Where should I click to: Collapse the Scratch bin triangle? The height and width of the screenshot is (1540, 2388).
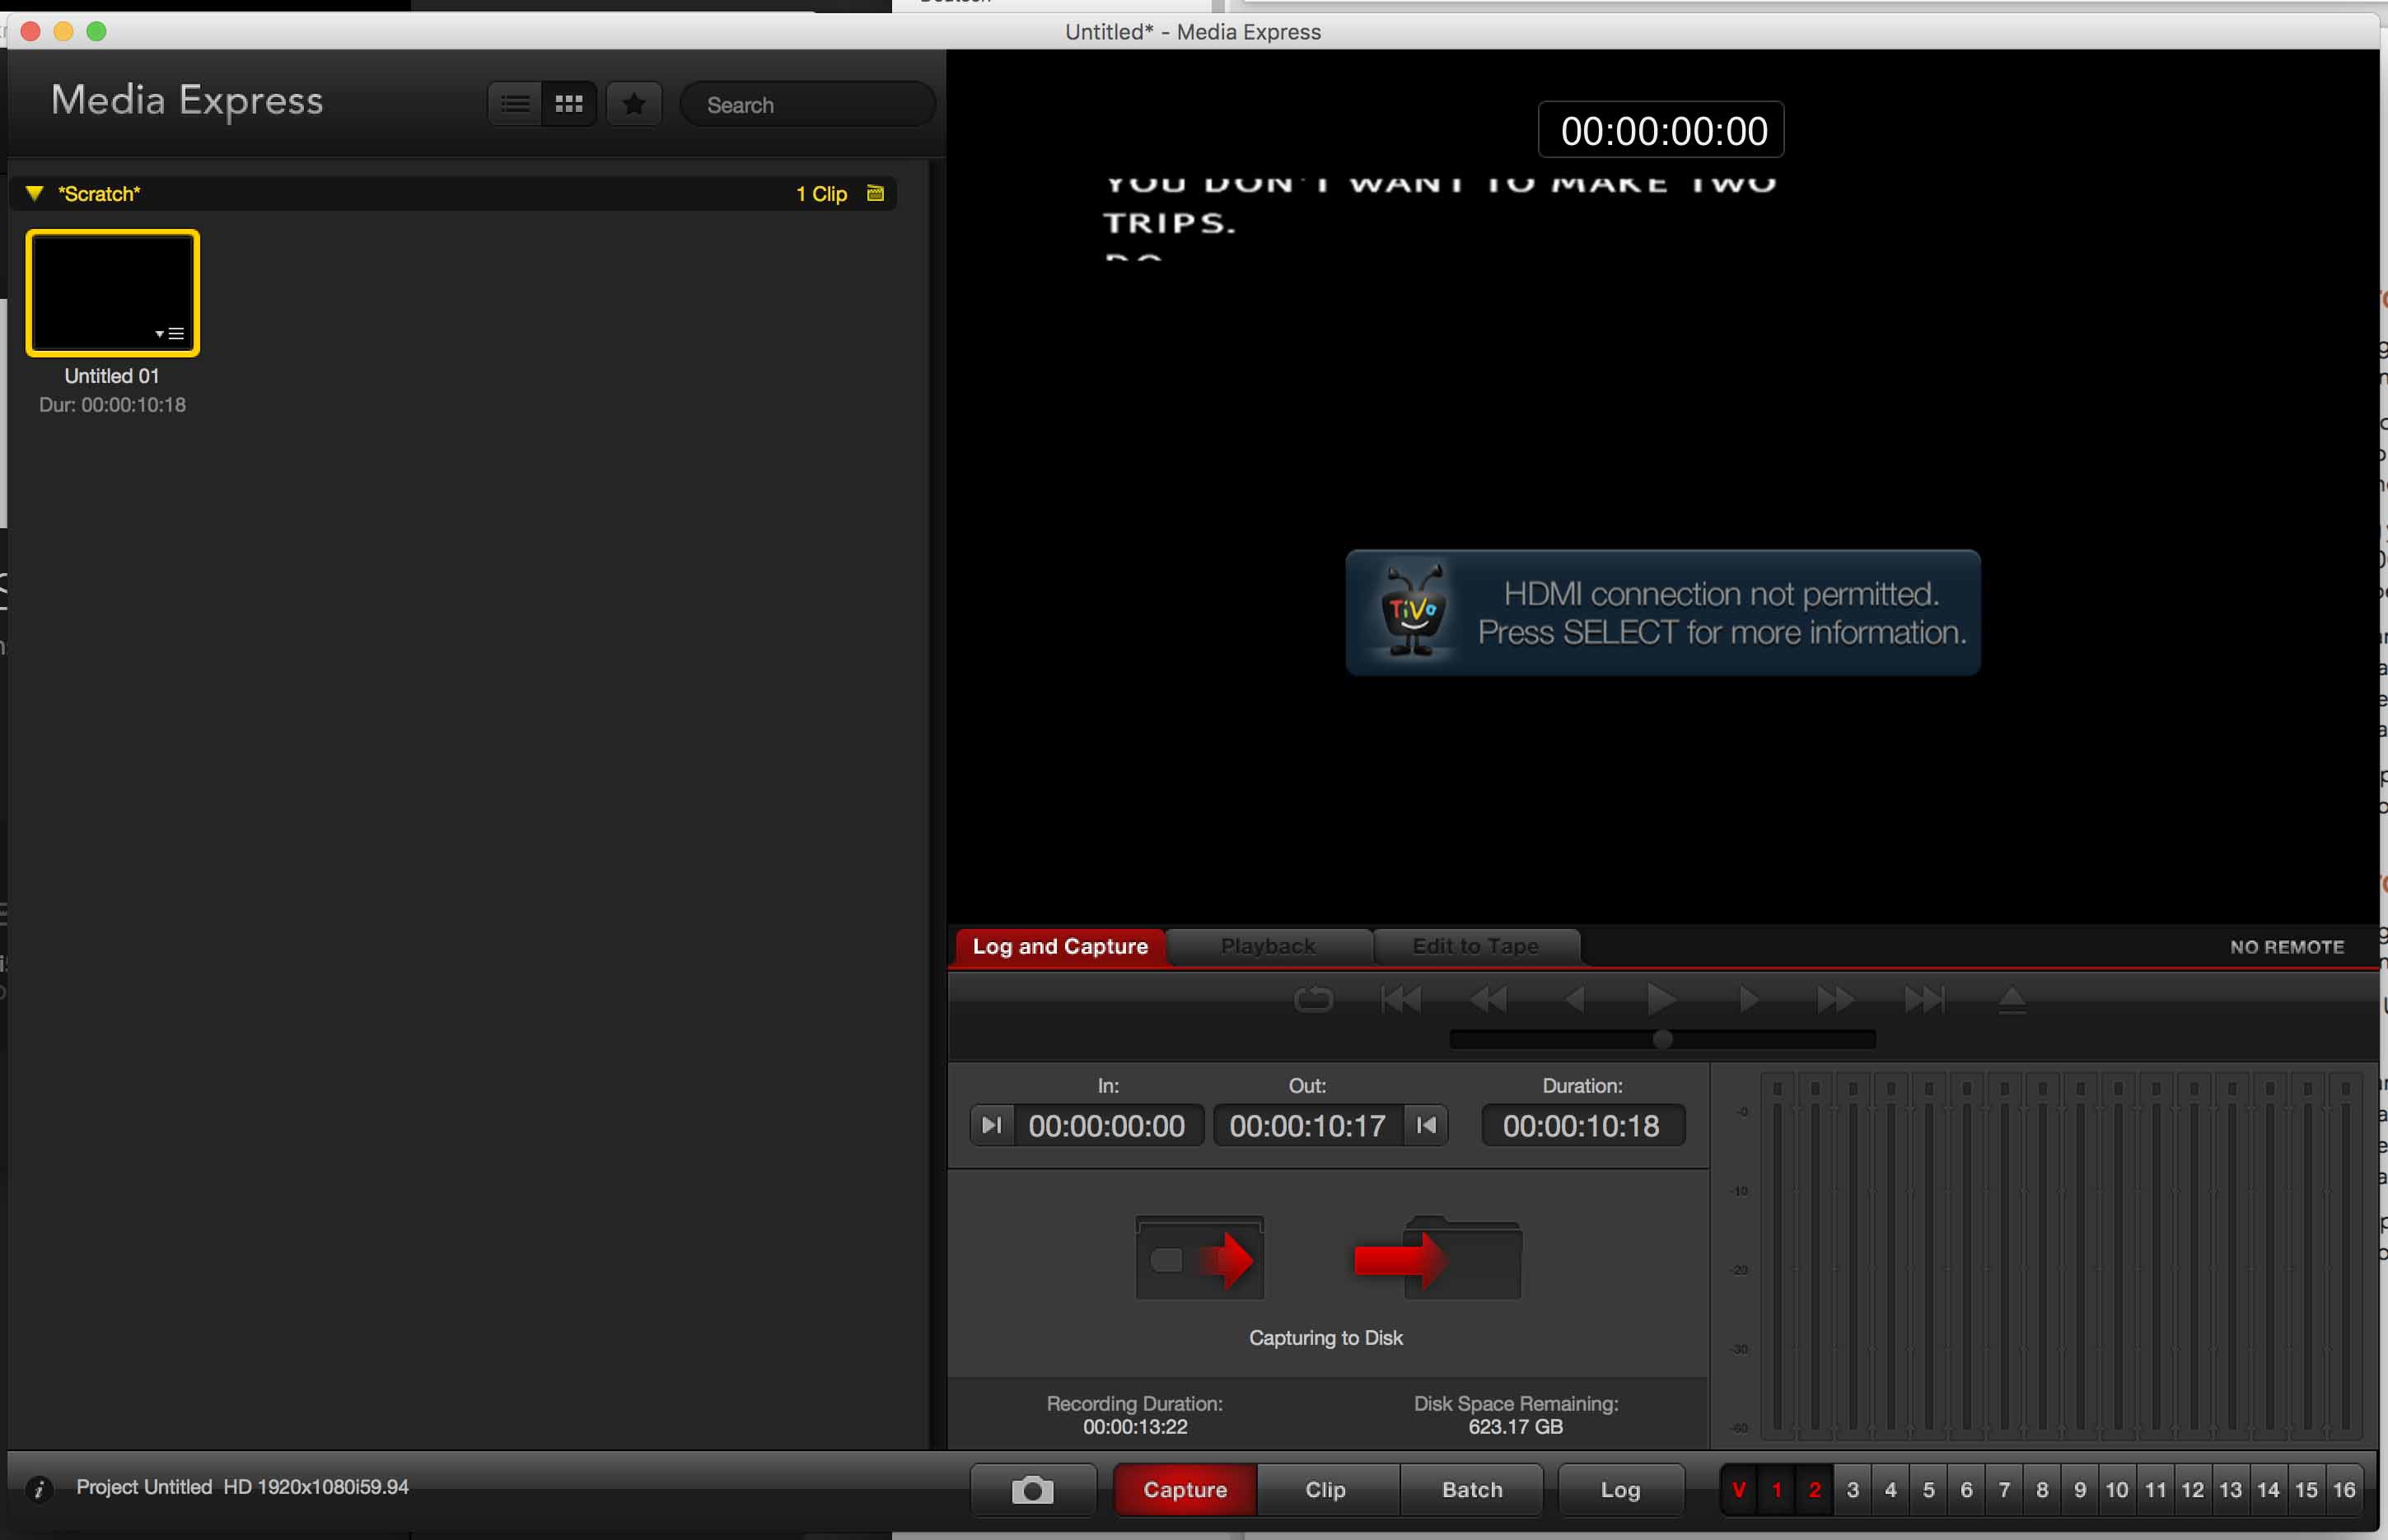(35, 193)
